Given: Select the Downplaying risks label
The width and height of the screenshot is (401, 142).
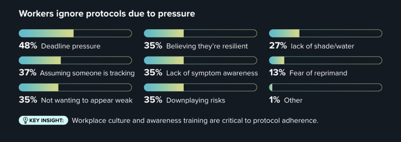Looking at the screenshot, I should pos(196,101).
